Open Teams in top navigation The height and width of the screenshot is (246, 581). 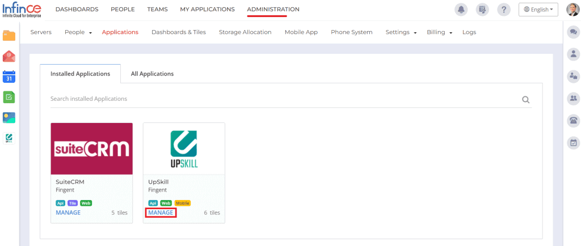tap(157, 9)
